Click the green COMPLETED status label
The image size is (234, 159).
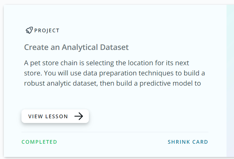39,142
